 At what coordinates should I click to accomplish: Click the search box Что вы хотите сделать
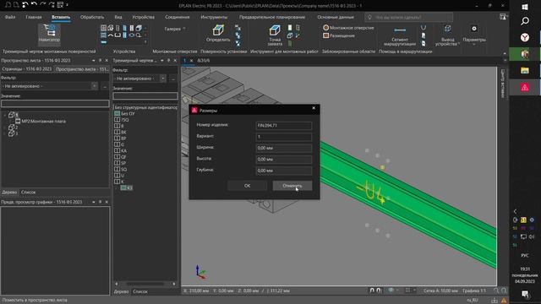click(409, 17)
